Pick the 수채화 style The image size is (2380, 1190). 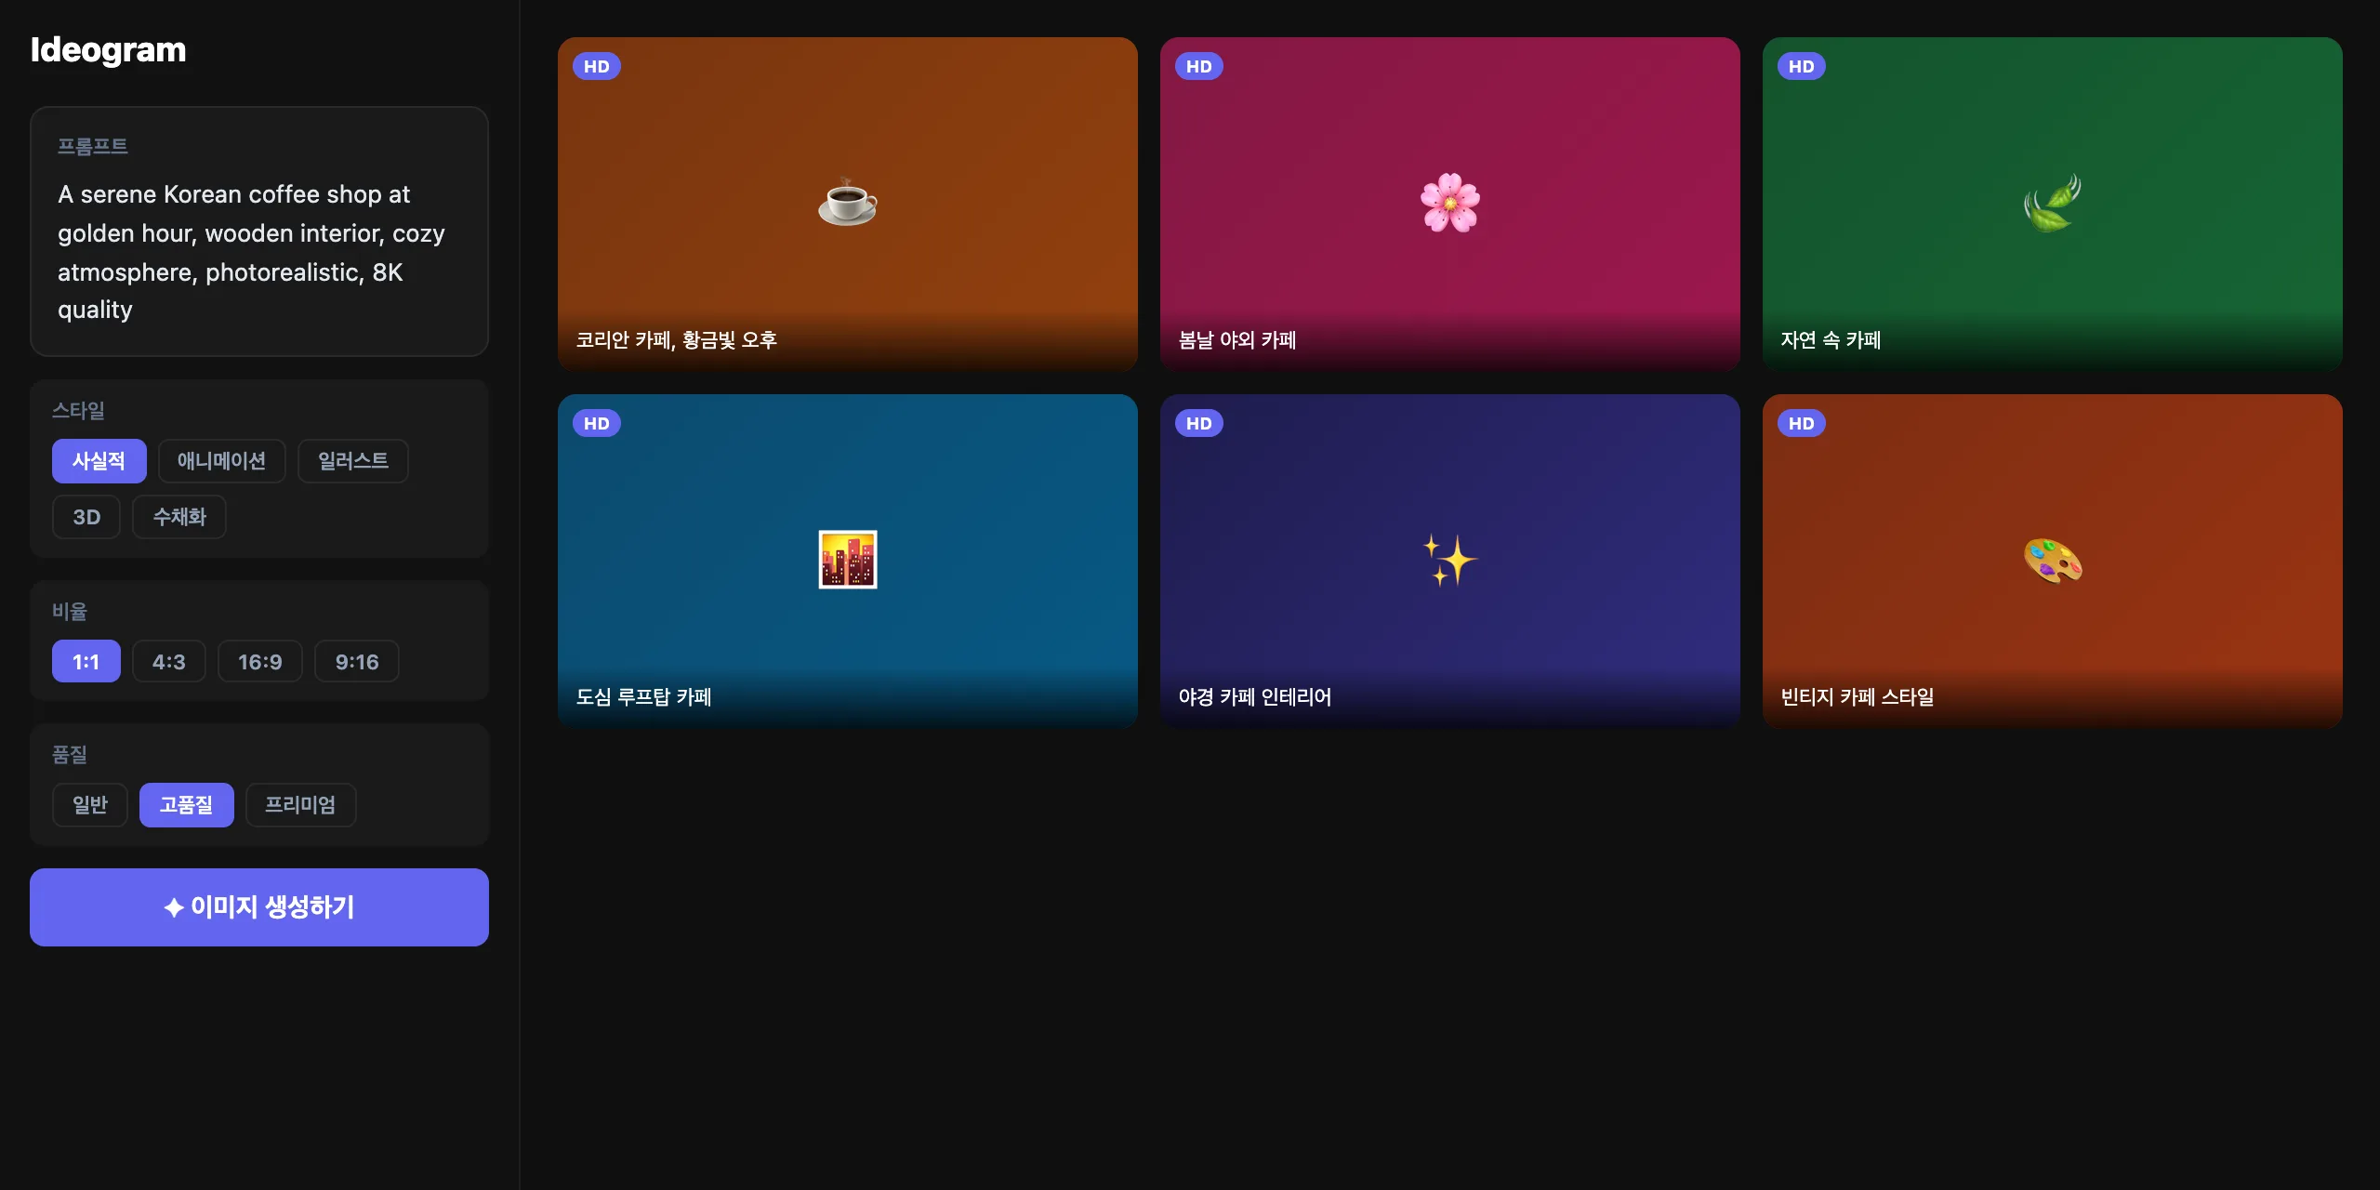click(x=179, y=517)
